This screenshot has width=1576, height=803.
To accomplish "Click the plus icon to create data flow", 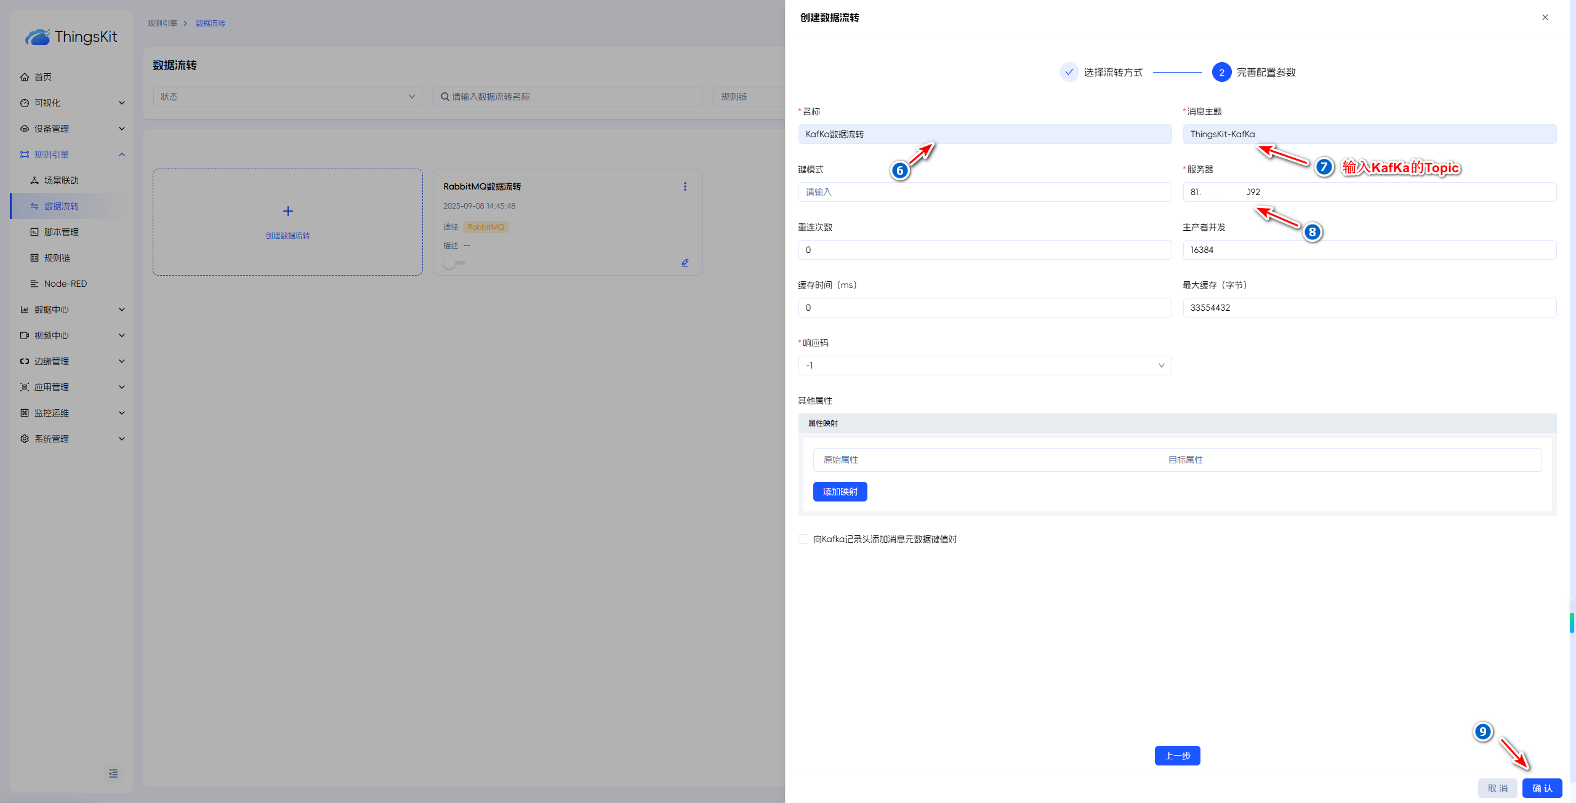I will pyautogui.click(x=287, y=211).
